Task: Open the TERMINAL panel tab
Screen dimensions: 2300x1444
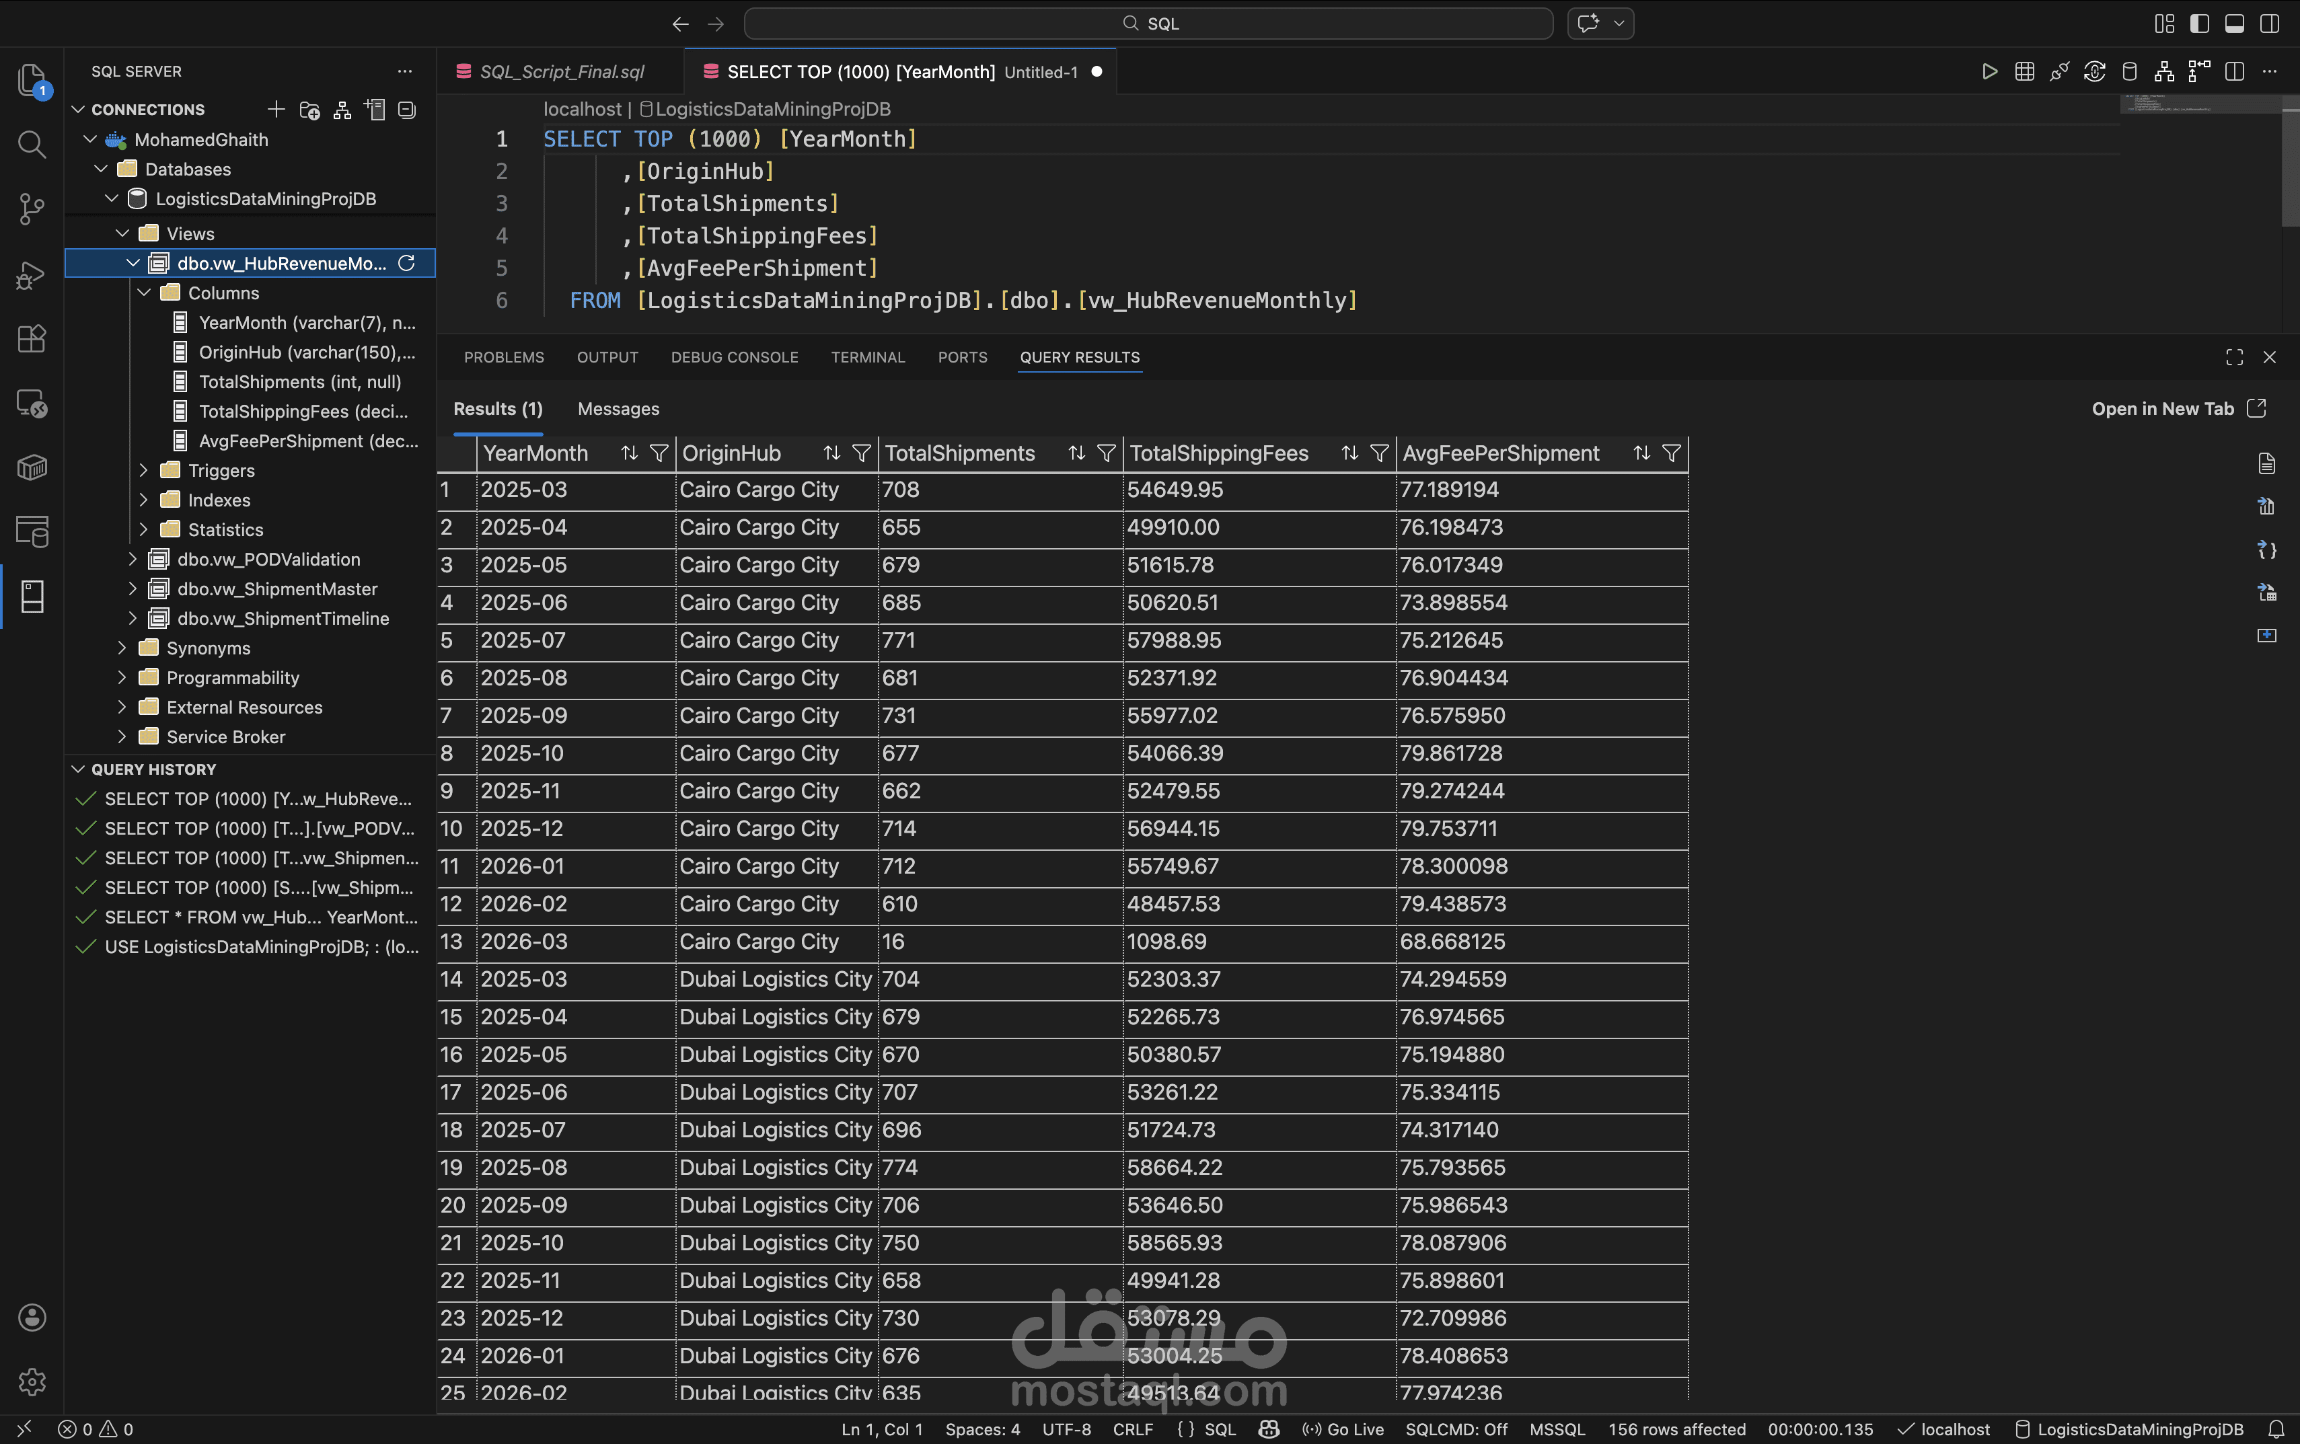Action: click(x=867, y=357)
